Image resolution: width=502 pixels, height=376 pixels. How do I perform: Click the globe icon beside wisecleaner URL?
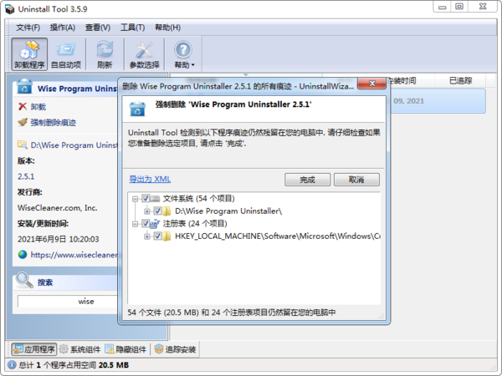[x=23, y=255]
